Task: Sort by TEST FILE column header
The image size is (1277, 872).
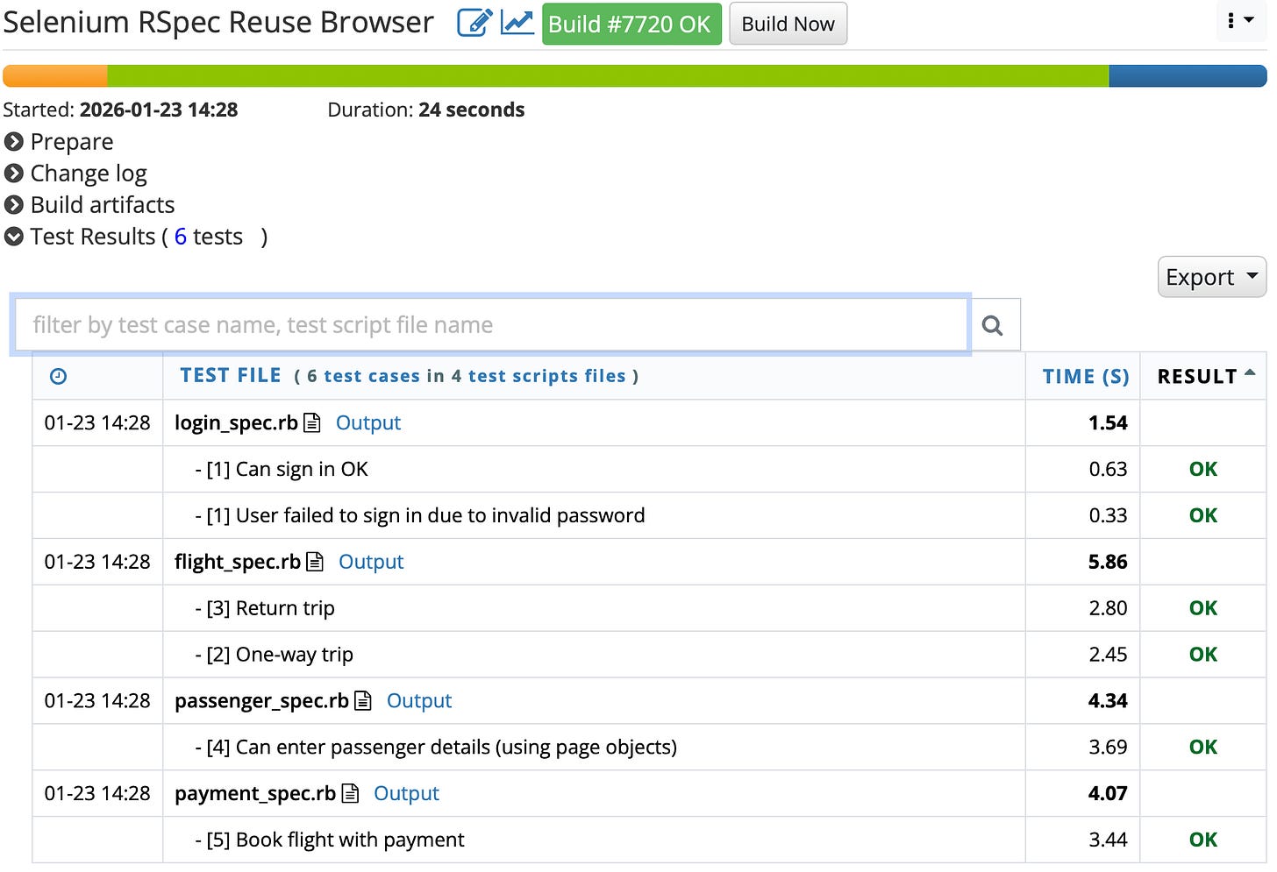Action: click(231, 376)
